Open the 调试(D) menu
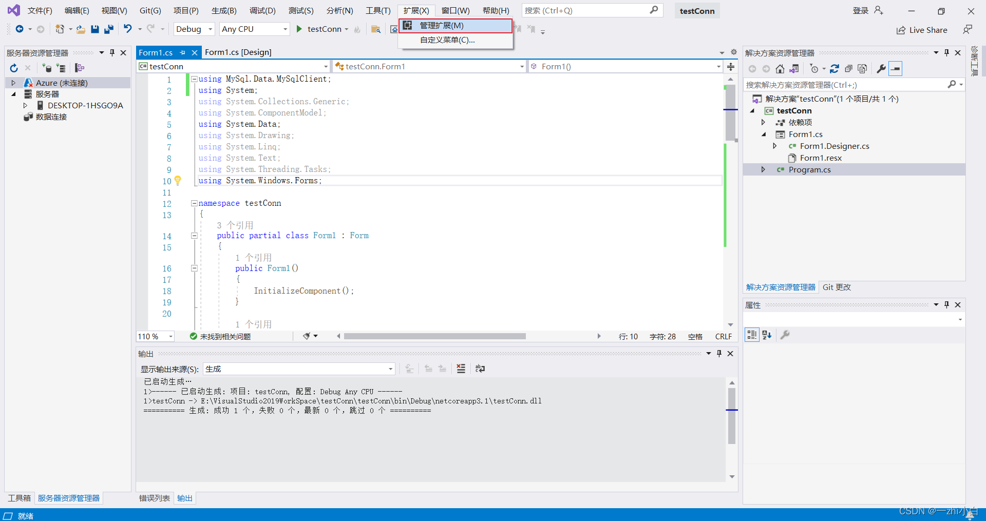This screenshot has height=521, width=986. 262,11
